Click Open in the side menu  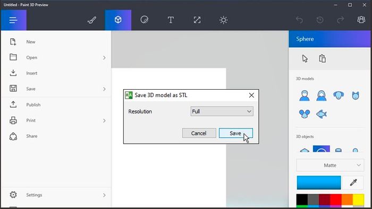point(56,57)
